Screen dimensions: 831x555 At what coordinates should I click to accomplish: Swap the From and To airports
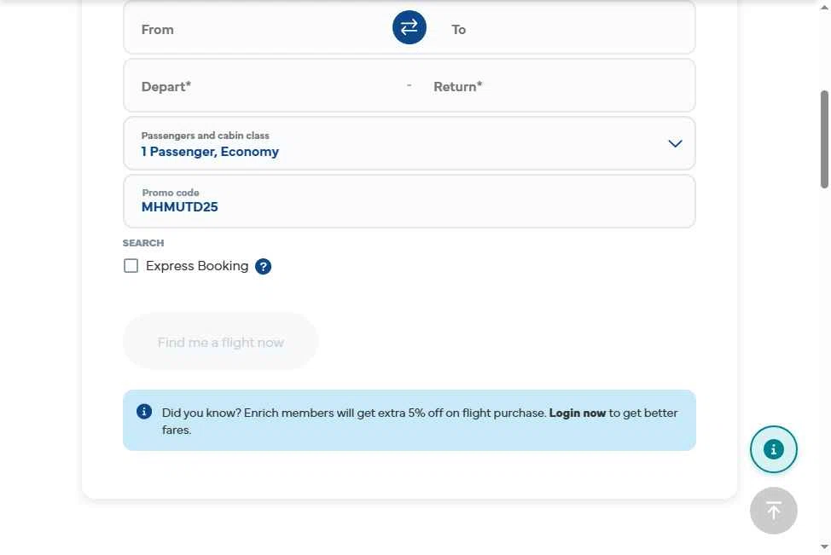tap(410, 27)
